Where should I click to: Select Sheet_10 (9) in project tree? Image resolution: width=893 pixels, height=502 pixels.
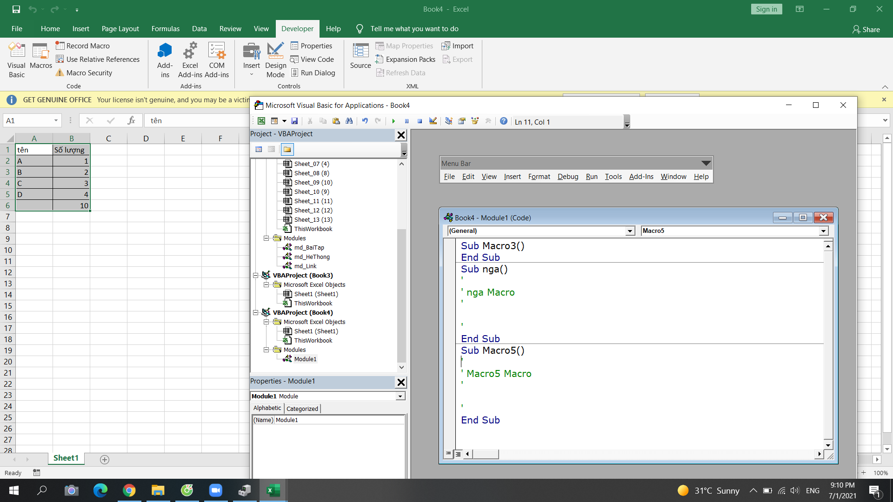pos(312,192)
